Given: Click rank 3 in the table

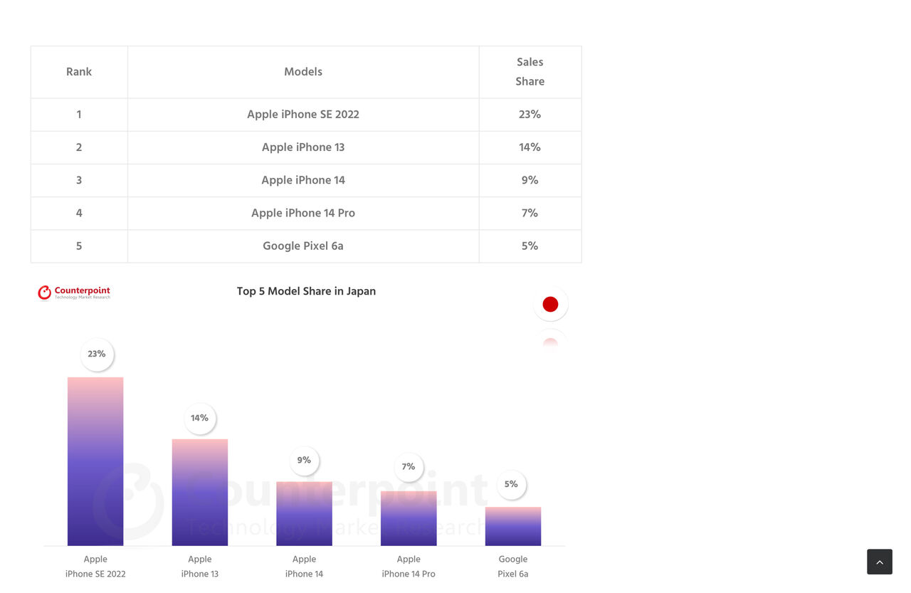Looking at the screenshot, I should 79,180.
